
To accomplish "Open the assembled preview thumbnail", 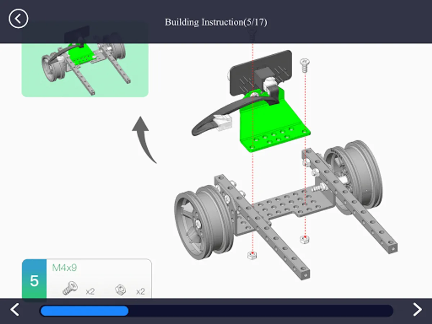I will (85, 60).
